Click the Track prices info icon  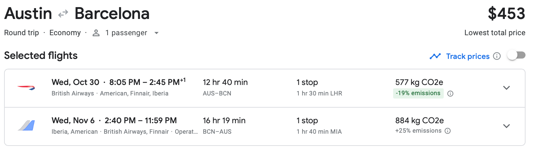pos(497,56)
